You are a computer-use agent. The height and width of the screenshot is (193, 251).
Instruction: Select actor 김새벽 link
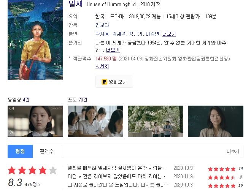coord(119,34)
